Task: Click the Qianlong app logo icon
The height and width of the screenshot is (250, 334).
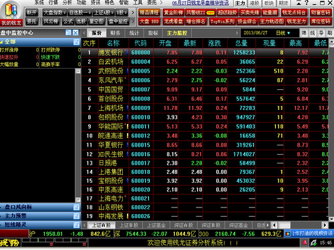Action: (11, 11)
